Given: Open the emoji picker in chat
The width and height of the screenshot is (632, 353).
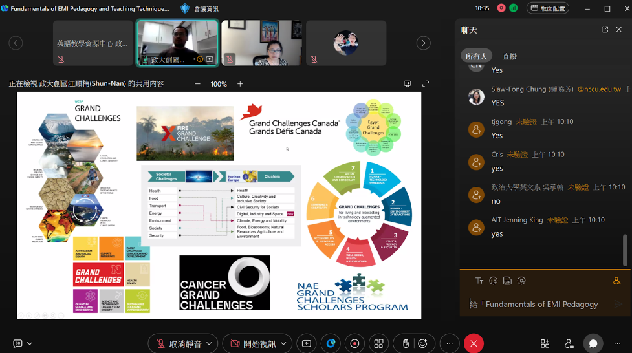Looking at the screenshot, I should 494,281.
